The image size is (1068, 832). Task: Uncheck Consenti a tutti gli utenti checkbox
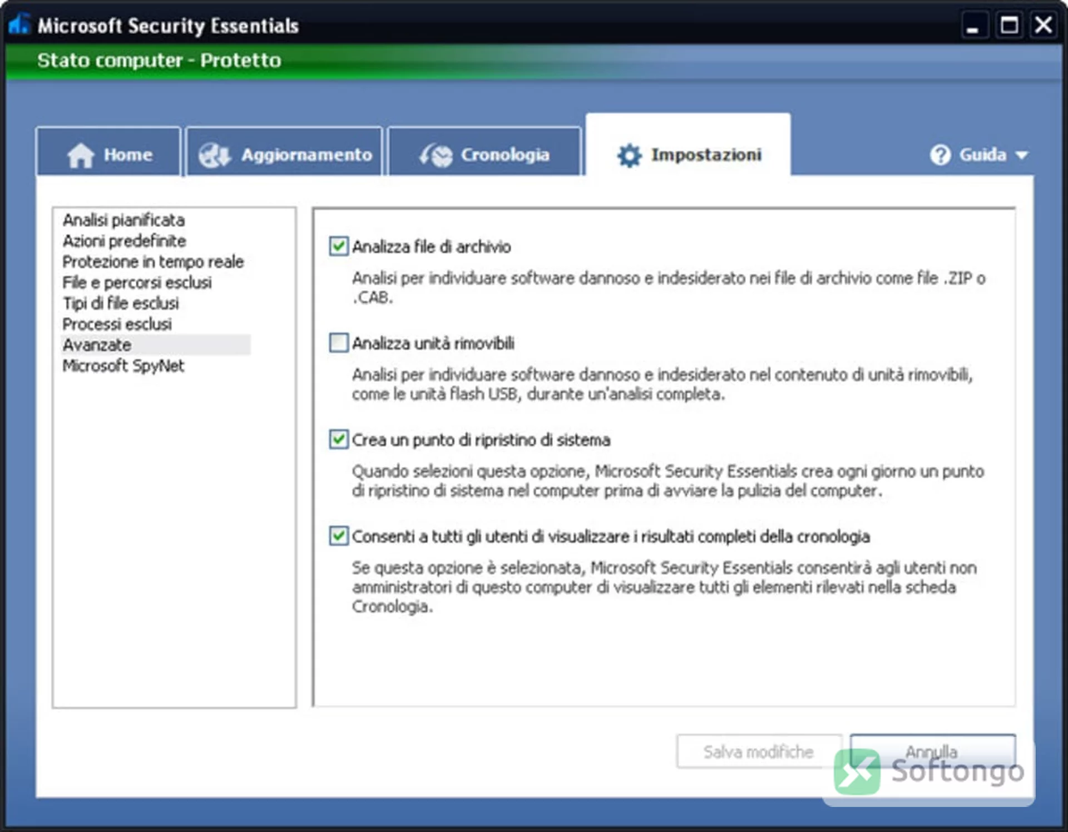339,536
